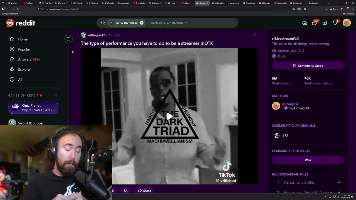Collapse the left navigation sidebar
The width and height of the screenshot is (356, 200).
68,39
